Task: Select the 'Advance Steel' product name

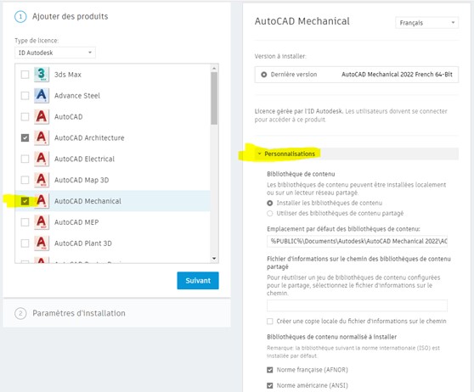Action: coord(77,96)
